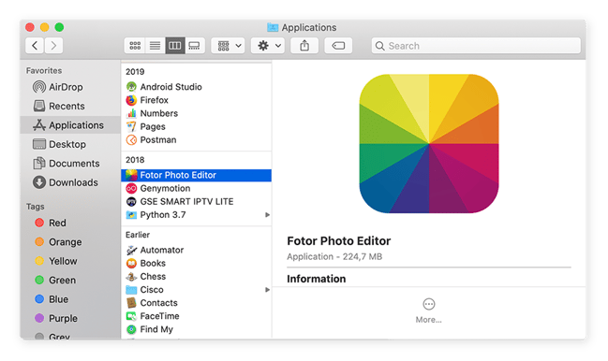Close the Finder window
This screenshot has width=608, height=361.
pyautogui.click(x=30, y=27)
